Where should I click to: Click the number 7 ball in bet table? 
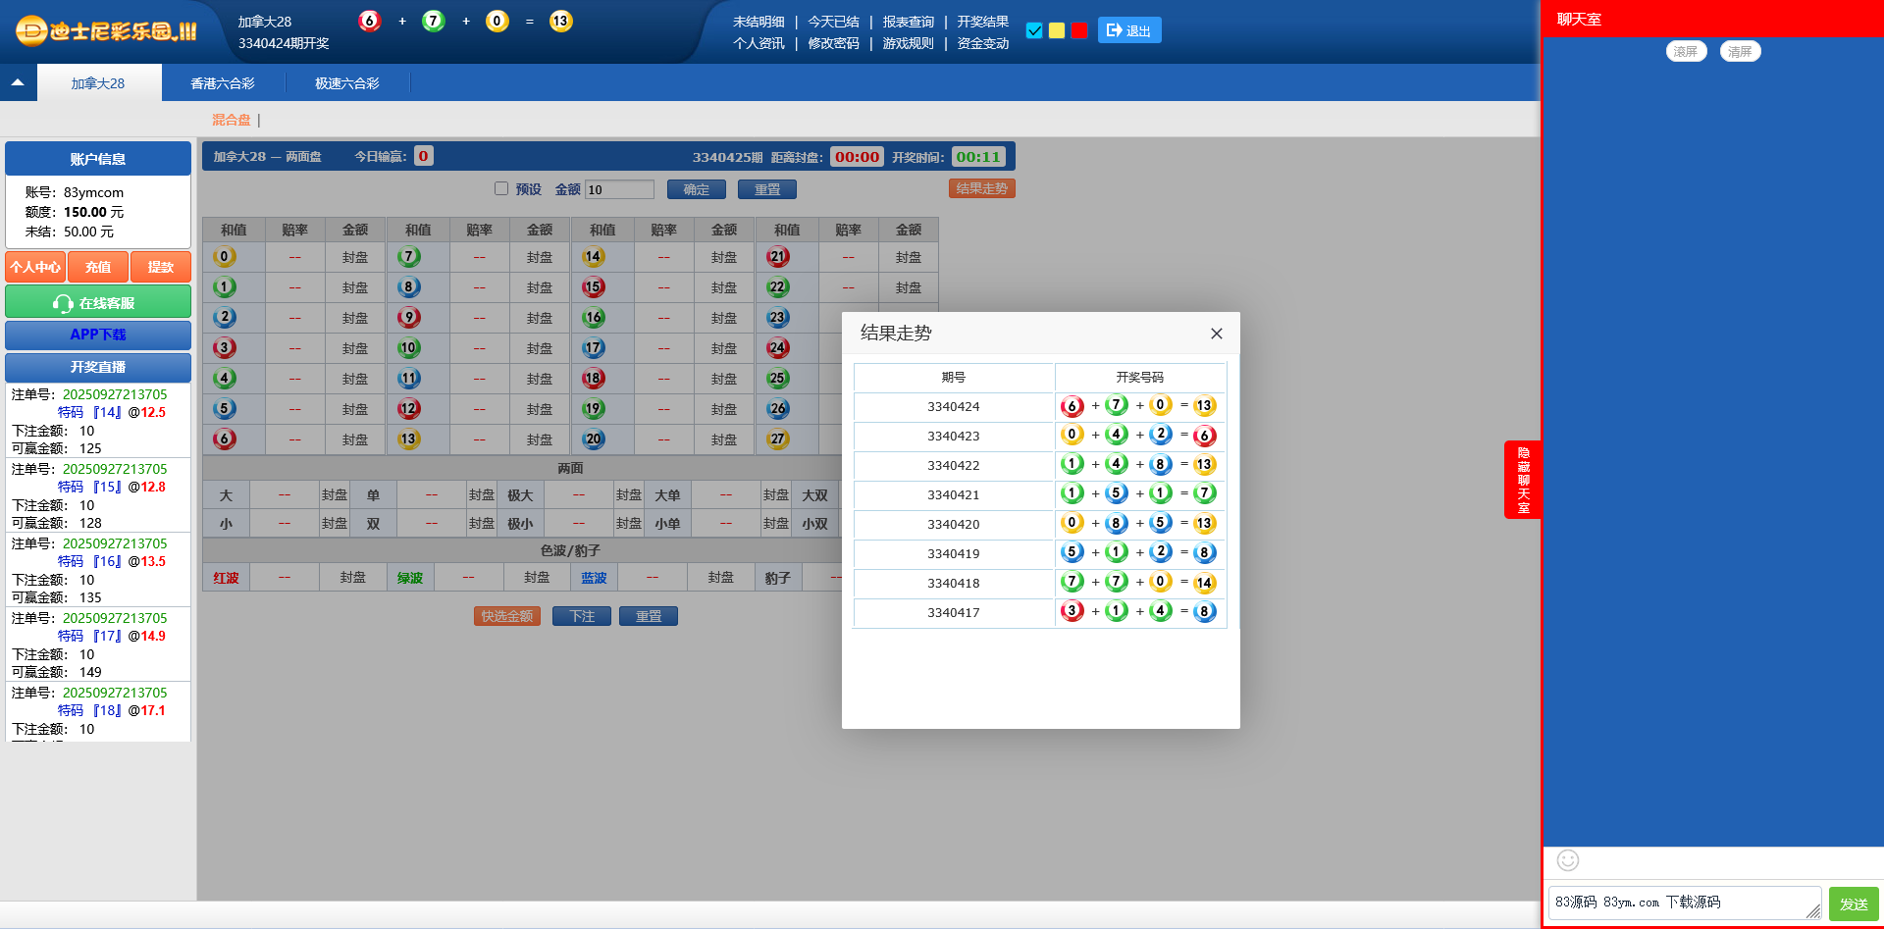click(409, 257)
